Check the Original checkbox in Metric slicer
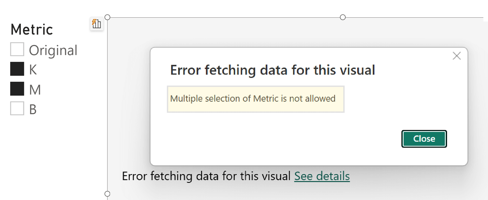The image size is (488, 200). [17, 49]
